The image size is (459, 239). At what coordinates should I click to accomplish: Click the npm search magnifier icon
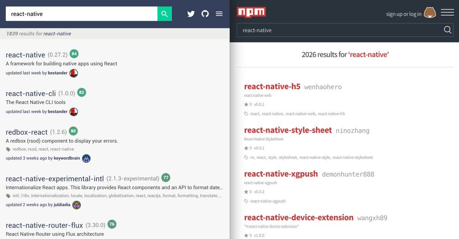coord(448,30)
